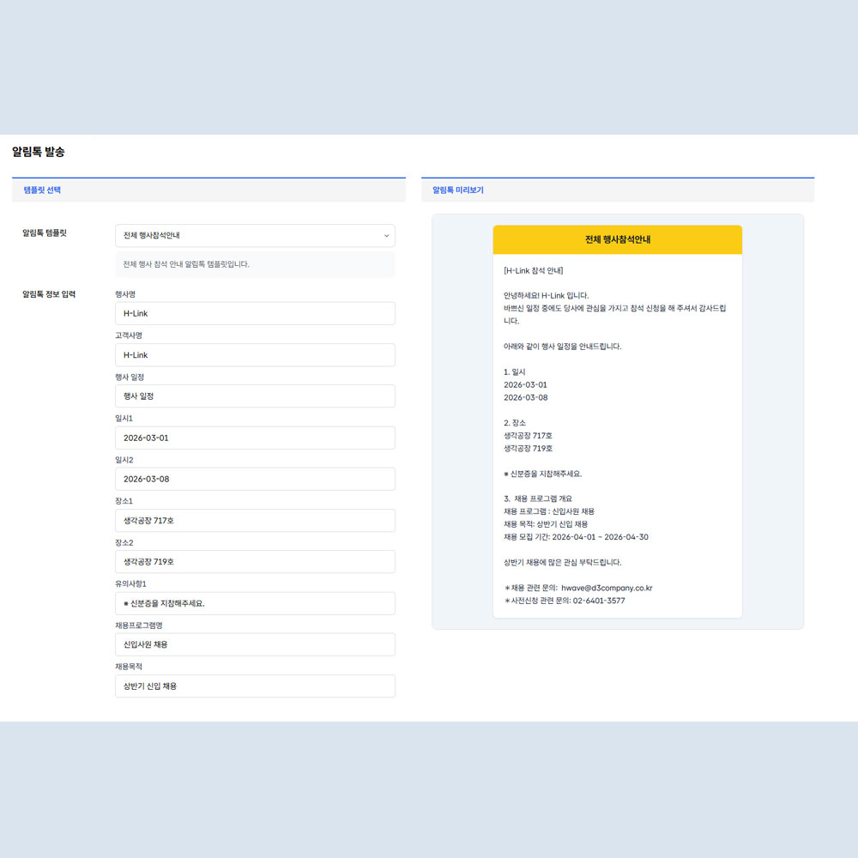Image resolution: width=858 pixels, height=858 pixels.
Task: Focus the 행사 일정 text field
Action: point(255,396)
